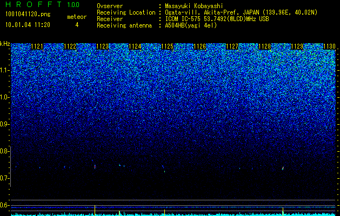The width and height of the screenshot is (340, 216).
Task: Click the Receiving Location value text
Action: 241,12
